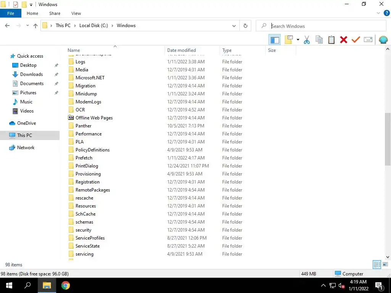Screen dimensions: 391x293
Task: Open Desktop in the navigation pane
Action: click(28, 65)
